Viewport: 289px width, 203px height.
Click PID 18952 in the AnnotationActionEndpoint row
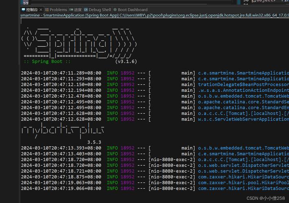click(x=127, y=90)
